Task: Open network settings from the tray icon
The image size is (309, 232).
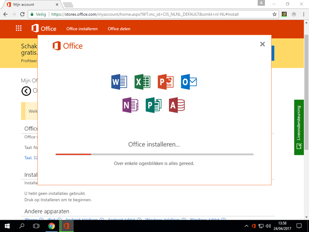Action: [x=261, y=226]
